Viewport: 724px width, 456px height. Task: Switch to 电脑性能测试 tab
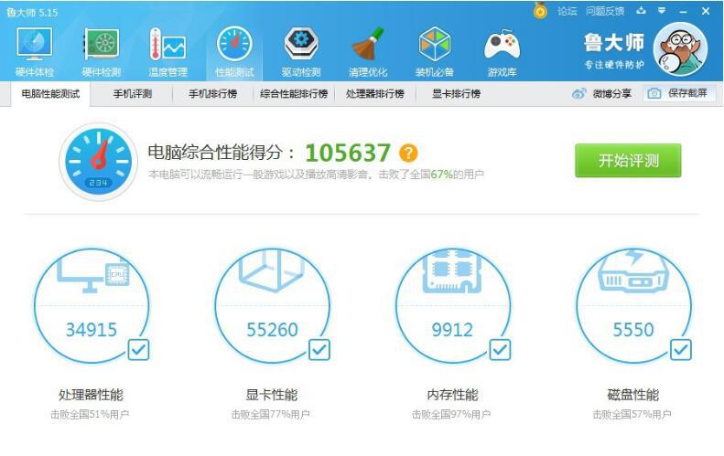click(x=50, y=94)
